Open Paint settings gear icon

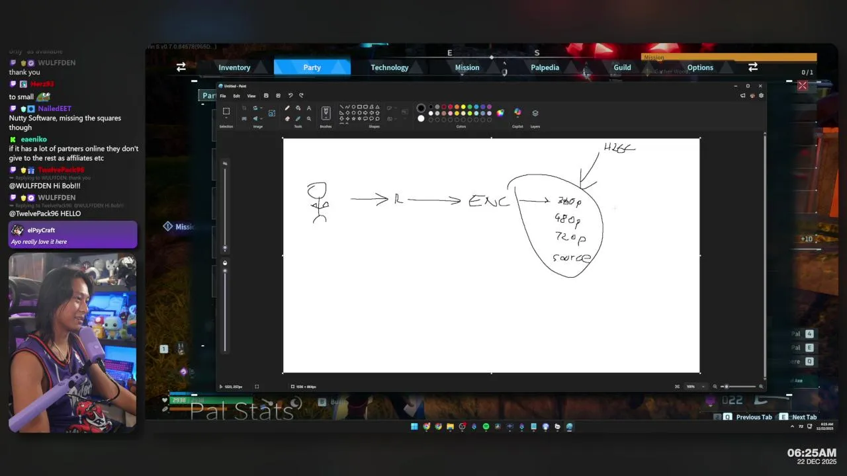[761, 95]
